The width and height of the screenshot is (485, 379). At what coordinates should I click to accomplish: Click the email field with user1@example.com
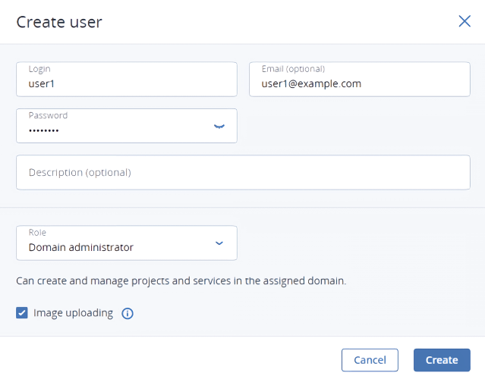pyautogui.click(x=360, y=84)
